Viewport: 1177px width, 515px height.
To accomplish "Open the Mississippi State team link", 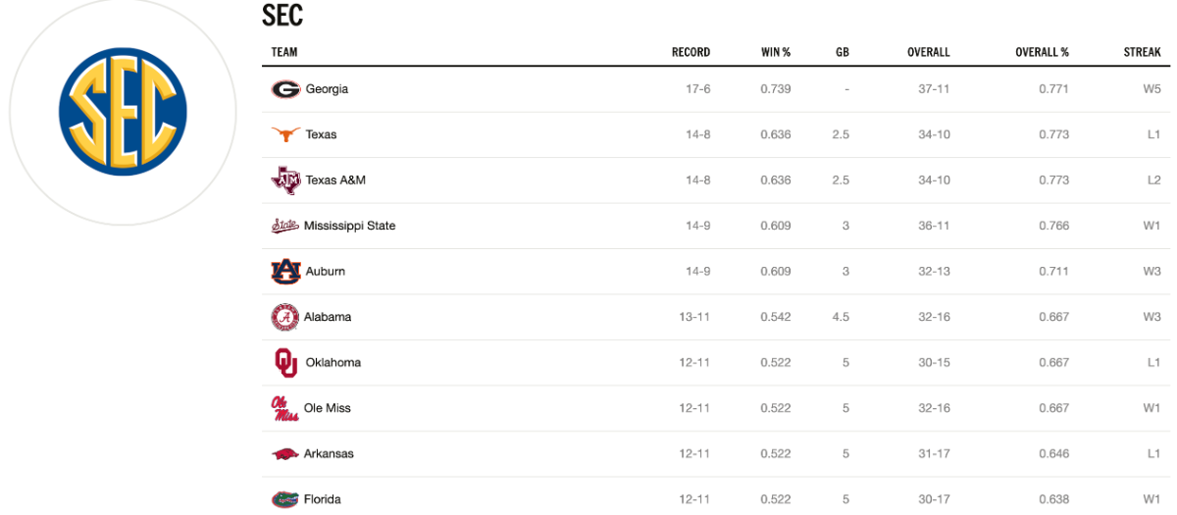I will (x=349, y=226).
